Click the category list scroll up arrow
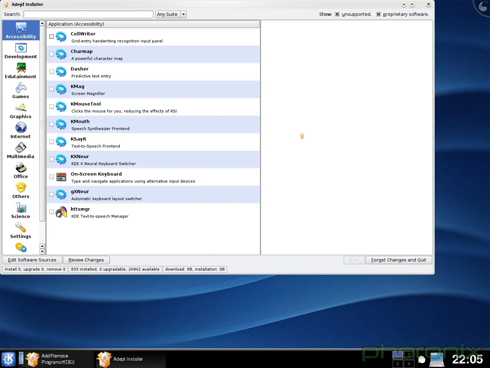The width and height of the screenshot is (490, 368). click(42, 23)
